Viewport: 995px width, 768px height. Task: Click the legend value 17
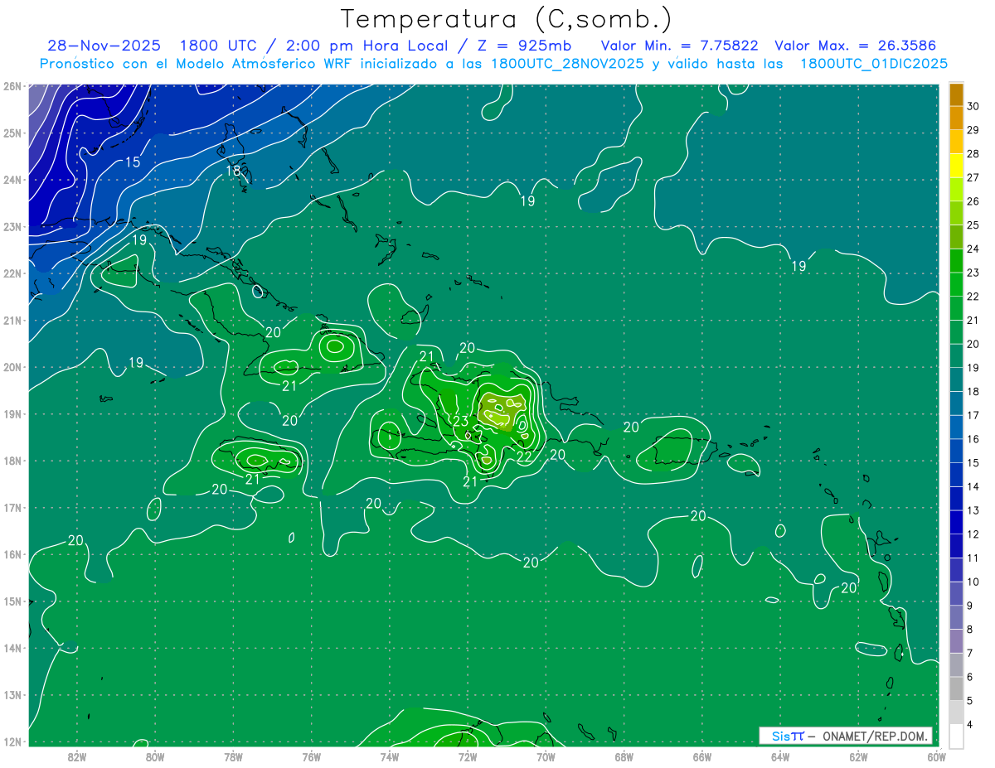click(973, 415)
